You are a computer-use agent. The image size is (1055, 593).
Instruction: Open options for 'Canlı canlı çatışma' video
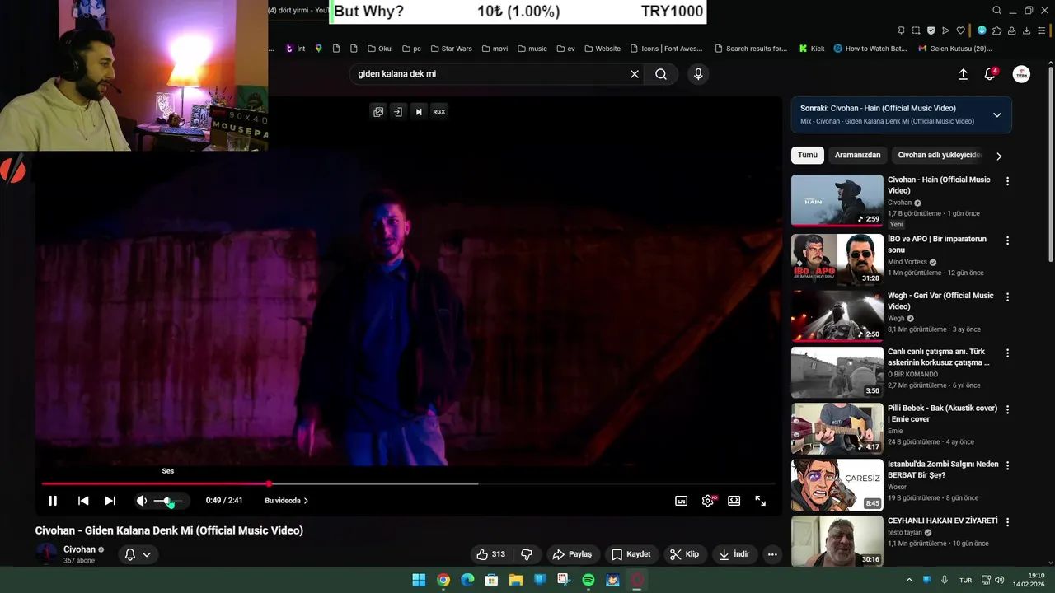point(1007,353)
